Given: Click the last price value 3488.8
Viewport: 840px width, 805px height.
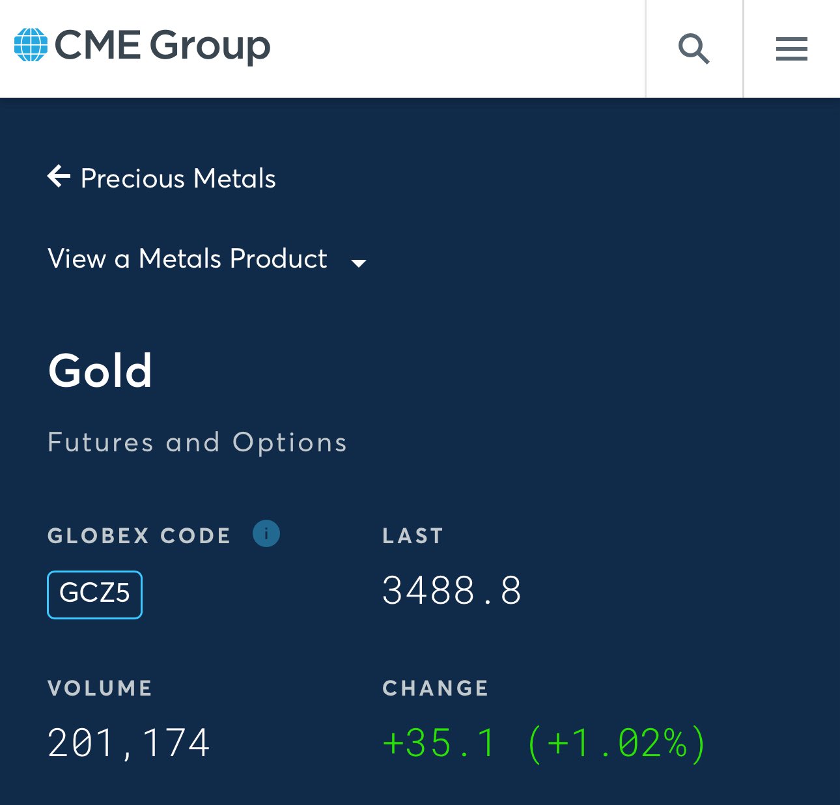Looking at the screenshot, I should click(x=452, y=591).
